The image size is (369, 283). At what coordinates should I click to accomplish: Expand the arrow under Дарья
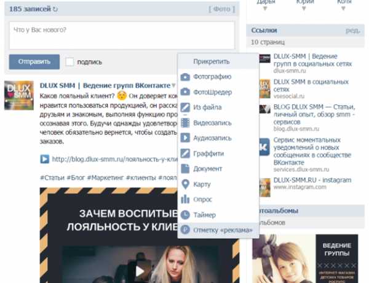point(265,9)
